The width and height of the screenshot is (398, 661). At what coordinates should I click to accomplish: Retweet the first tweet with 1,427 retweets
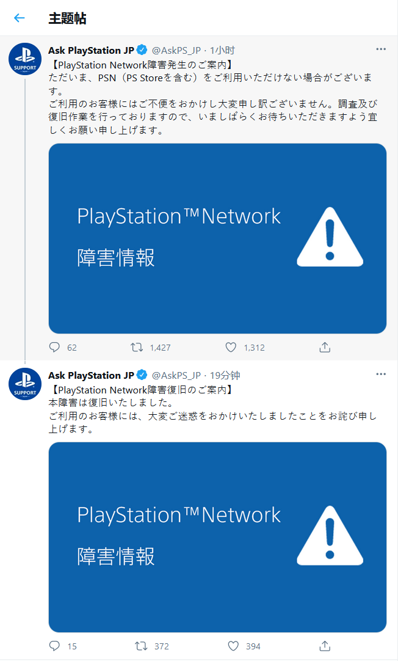[x=137, y=347]
